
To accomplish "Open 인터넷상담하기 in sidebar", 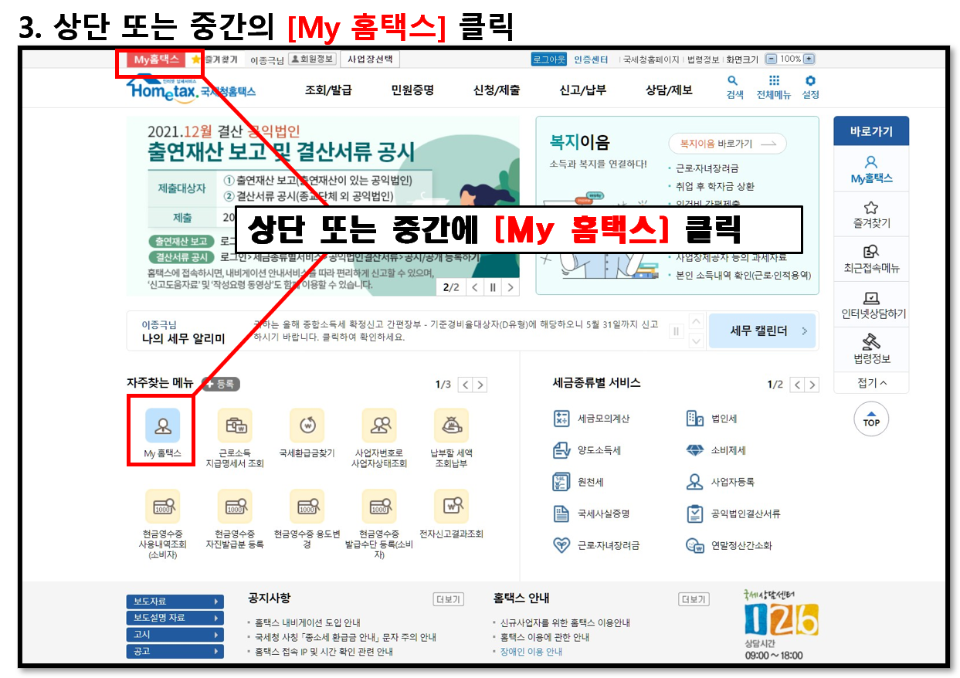I will click(x=871, y=305).
